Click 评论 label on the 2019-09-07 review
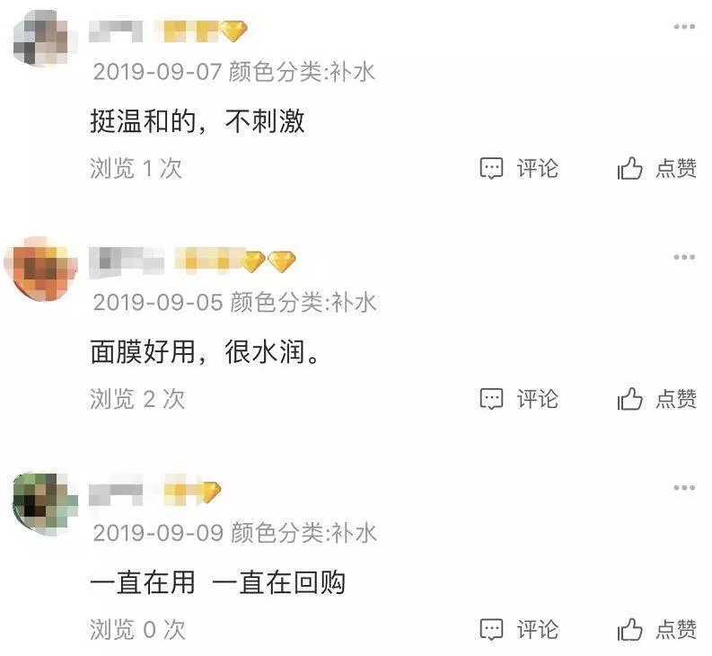The image size is (712, 656). click(538, 168)
